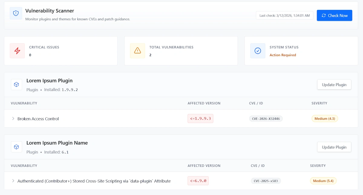This screenshot has height=195, width=363.
Task: Click the checkmark System Status icon
Action: pos(258,51)
